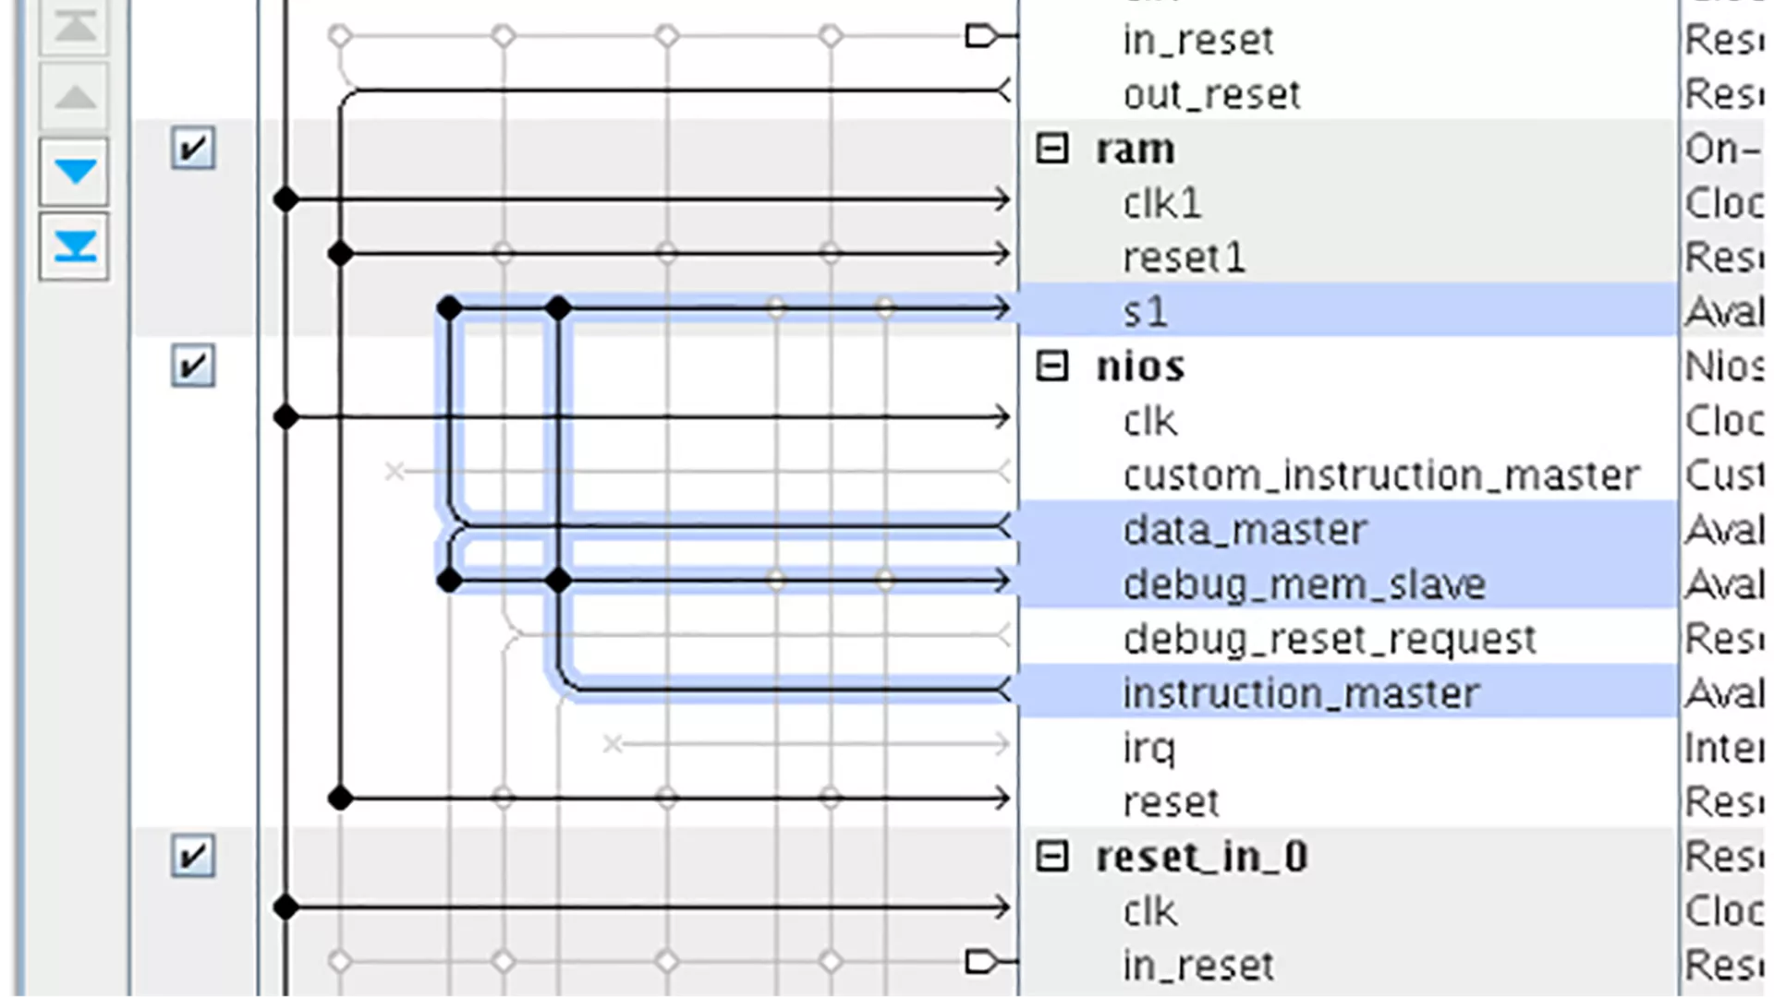
Task: Click the in_reset export connector above ram
Action: 982,36
